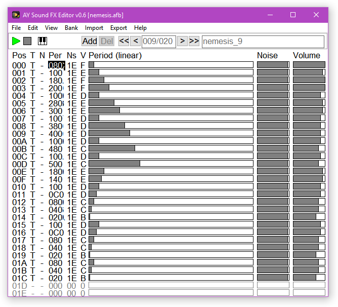Jump to last effect with >> button

pos(194,41)
